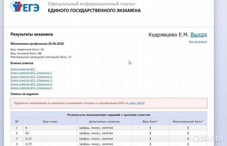This screenshot has width=227, height=146.
Task: Click answer 64 in row 2
Action: click(27, 133)
